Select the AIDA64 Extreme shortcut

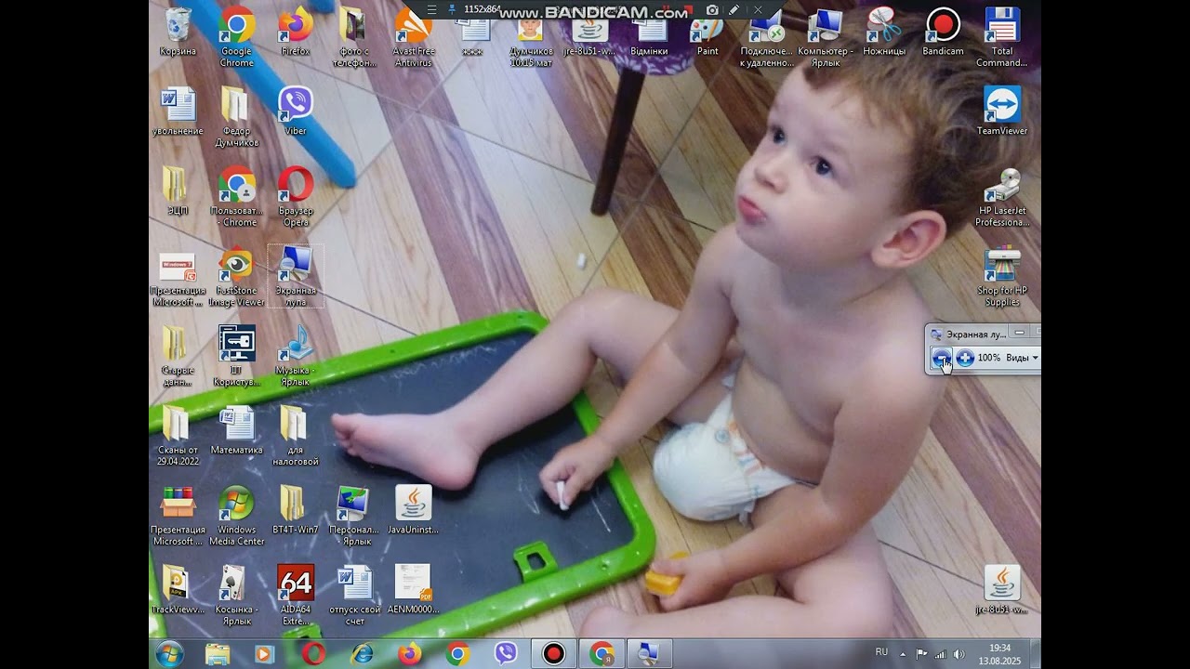[296, 596]
